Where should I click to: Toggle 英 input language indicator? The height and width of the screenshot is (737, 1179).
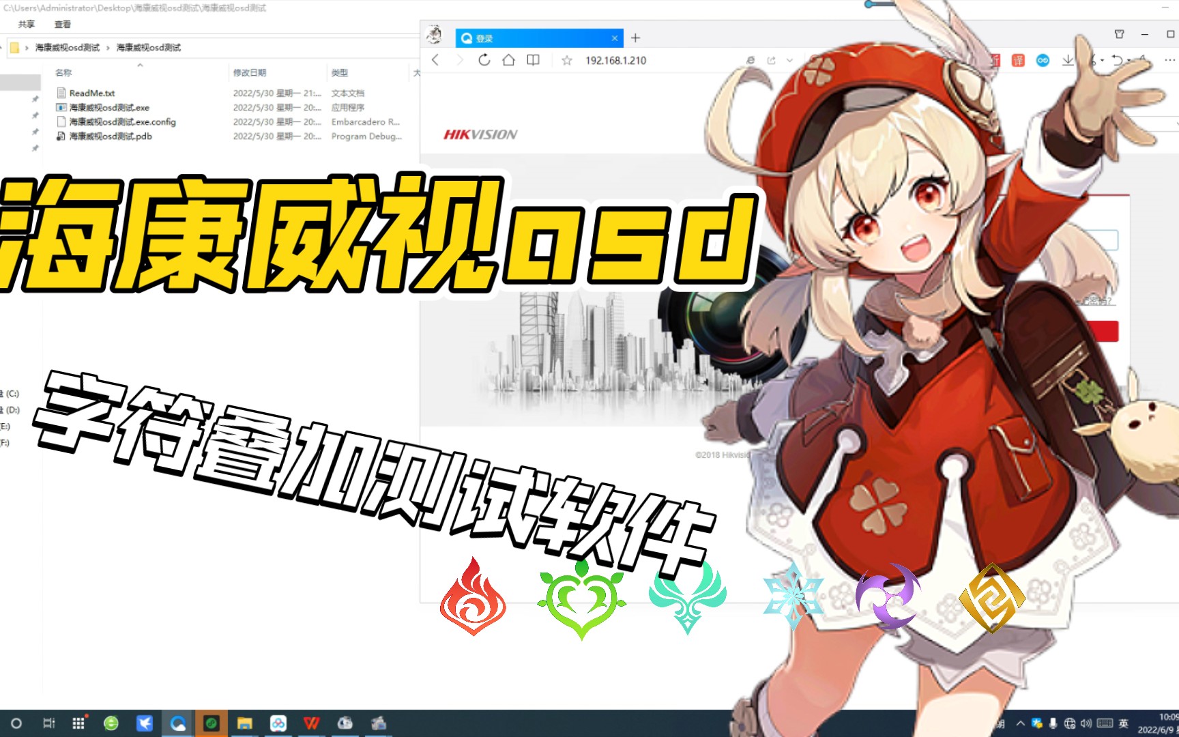[1124, 723]
